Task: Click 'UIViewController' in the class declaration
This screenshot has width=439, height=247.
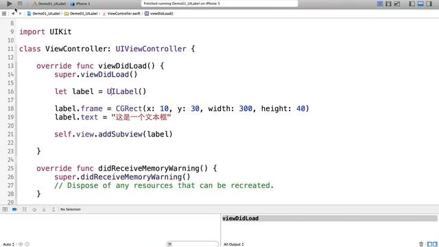Action: 151,49
